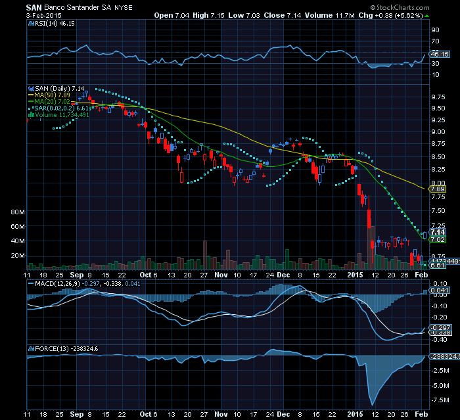Click the RSI(14) legend line icon
460x420 pixels.
coord(31,24)
